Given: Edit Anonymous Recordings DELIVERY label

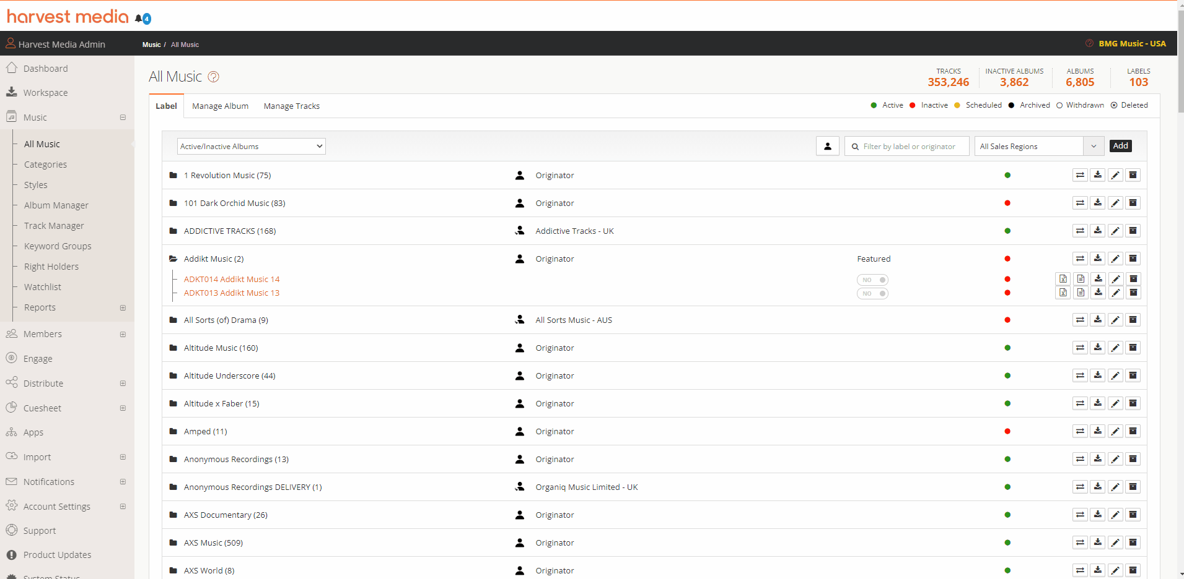Looking at the screenshot, I should [x=1115, y=487].
